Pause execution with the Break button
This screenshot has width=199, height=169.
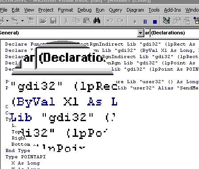point(145,22)
